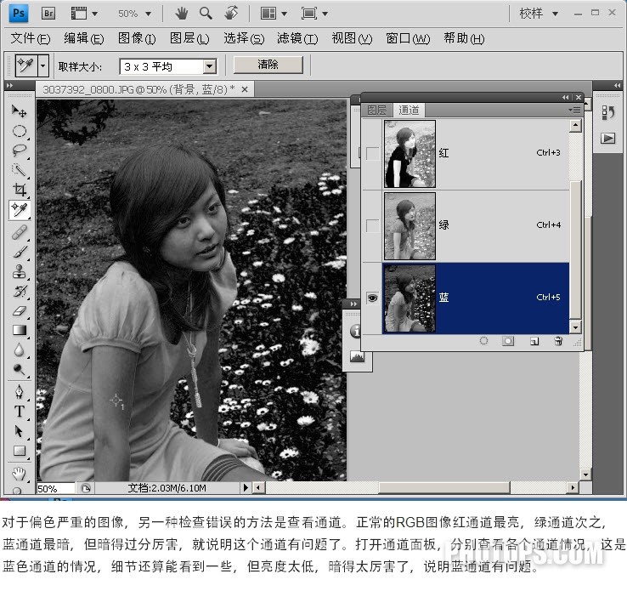Open the View menu
Viewport: 627px width, 591px height.
(x=352, y=38)
